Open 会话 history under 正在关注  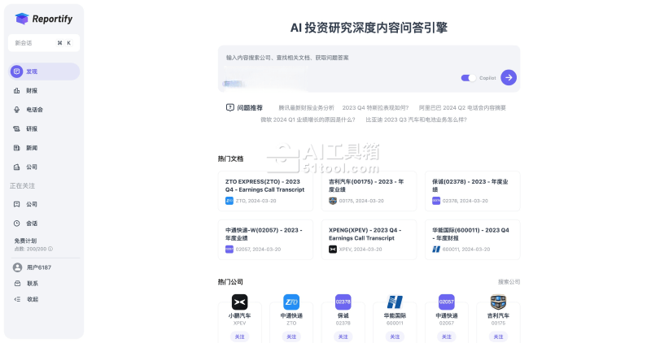31,223
